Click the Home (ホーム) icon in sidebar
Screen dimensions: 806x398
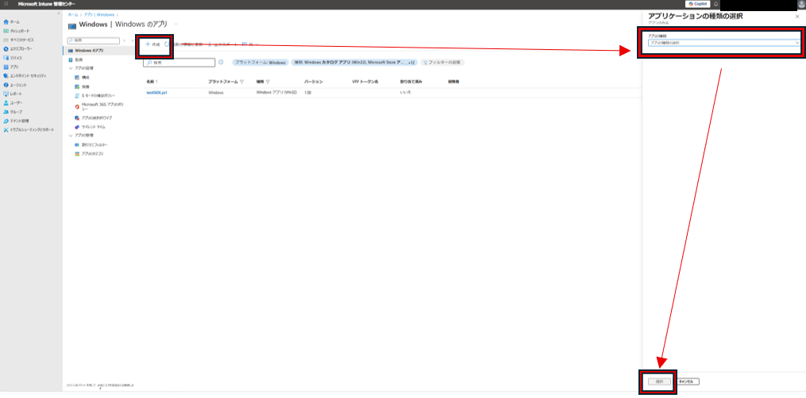pos(6,21)
